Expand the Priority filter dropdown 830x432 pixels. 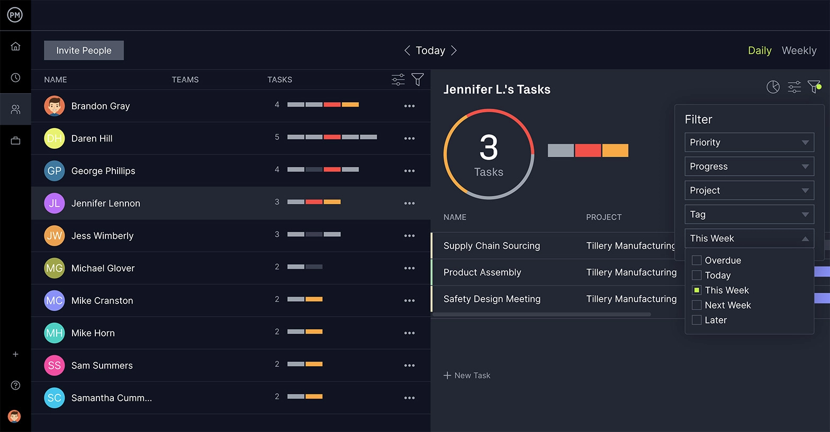click(x=749, y=142)
